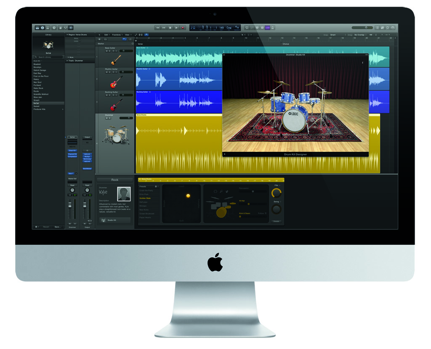Screen dimensions: 431x349
Task: Open the Library panel toolbar icon
Action: click(37, 28)
